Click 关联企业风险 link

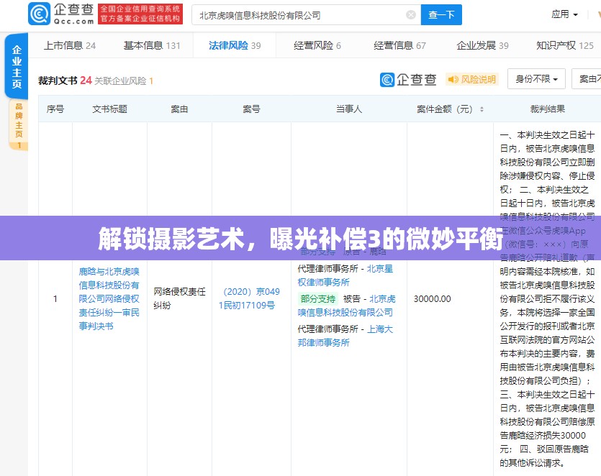pos(124,81)
